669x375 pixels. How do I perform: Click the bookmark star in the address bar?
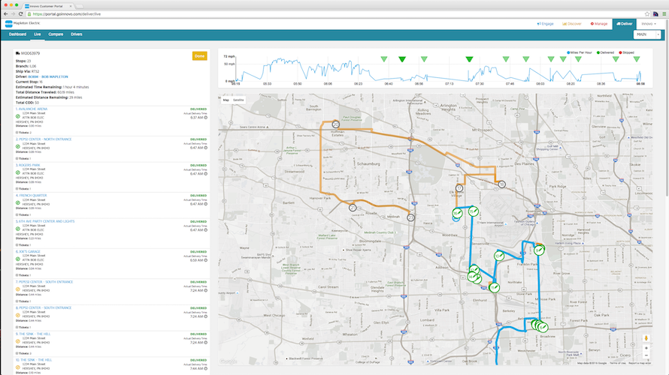click(646, 14)
